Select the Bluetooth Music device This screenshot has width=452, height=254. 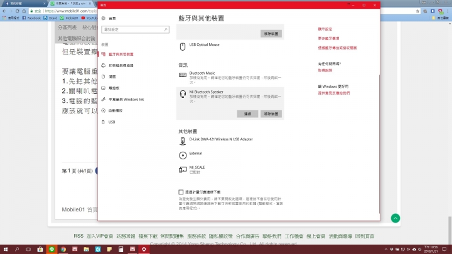click(x=230, y=78)
